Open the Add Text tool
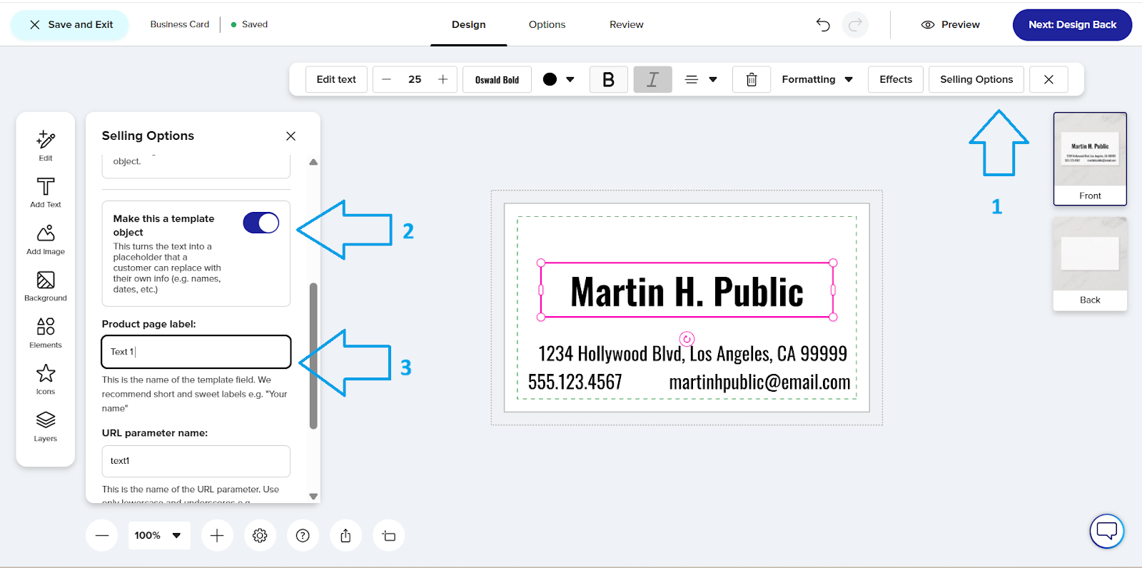Screen dimensions: 1142x568 point(46,193)
